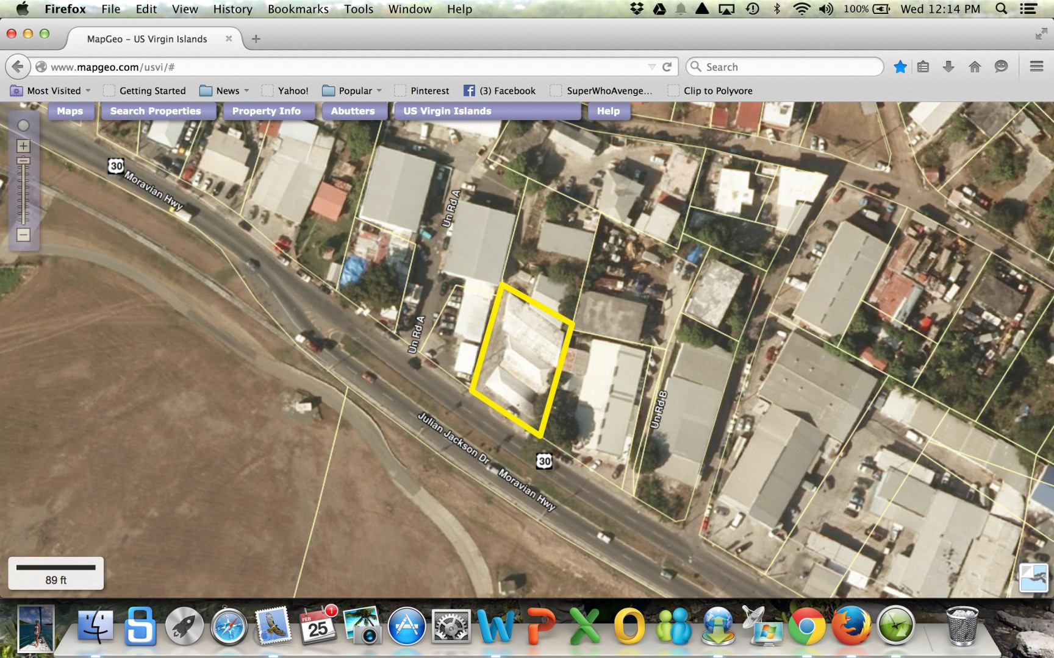Zoom out with the map minus button
The height and width of the screenshot is (658, 1054).
(x=23, y=235)
